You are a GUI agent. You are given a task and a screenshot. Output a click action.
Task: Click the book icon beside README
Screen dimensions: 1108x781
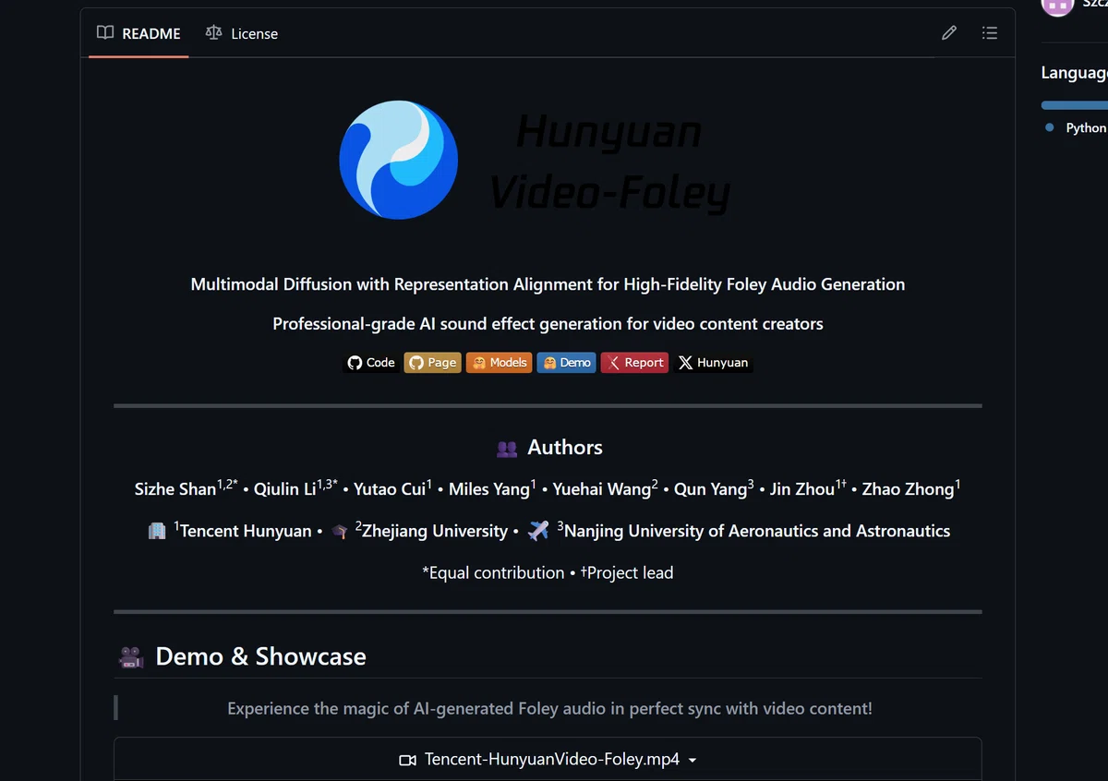pyautogui.click(x=105, y=33)
